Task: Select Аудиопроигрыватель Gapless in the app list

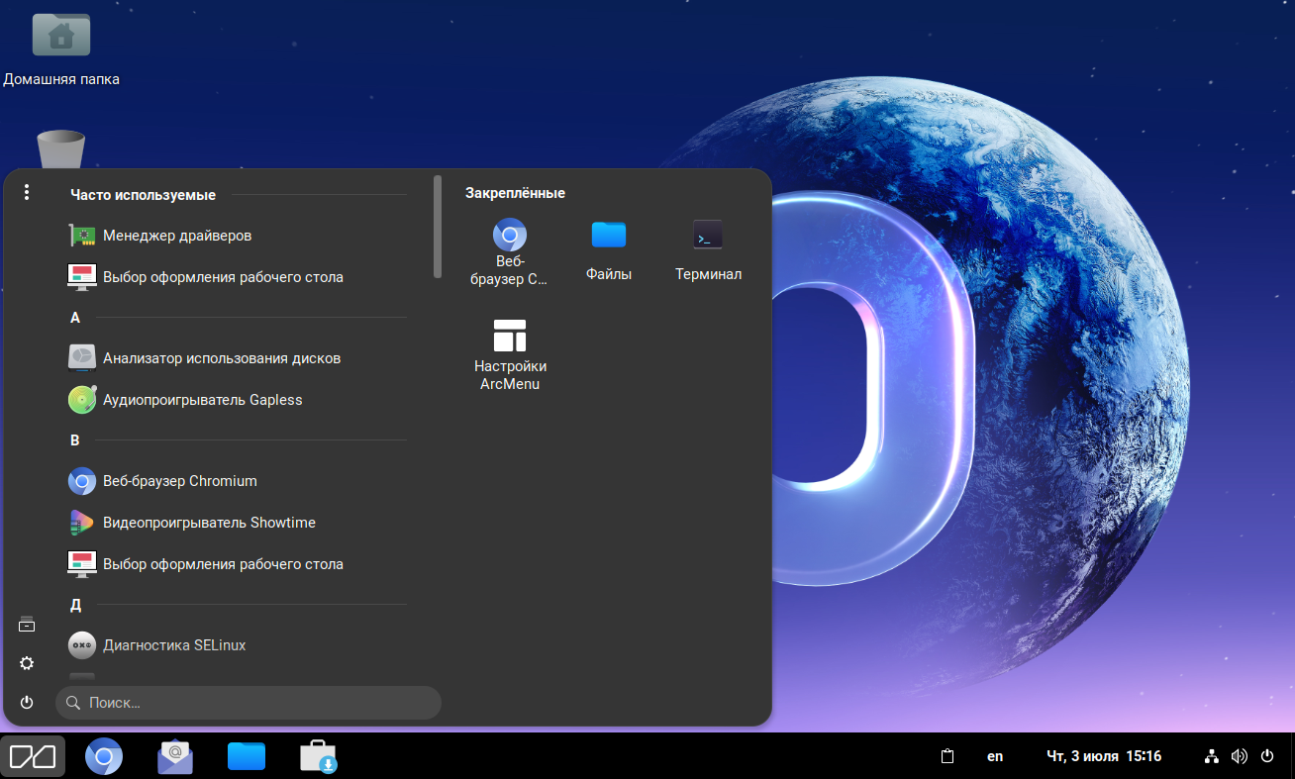Action: click(x=202, y=400)
